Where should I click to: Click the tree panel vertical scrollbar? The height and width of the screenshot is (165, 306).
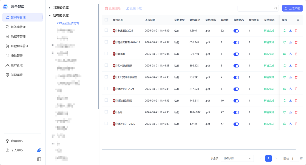point(98,57)
